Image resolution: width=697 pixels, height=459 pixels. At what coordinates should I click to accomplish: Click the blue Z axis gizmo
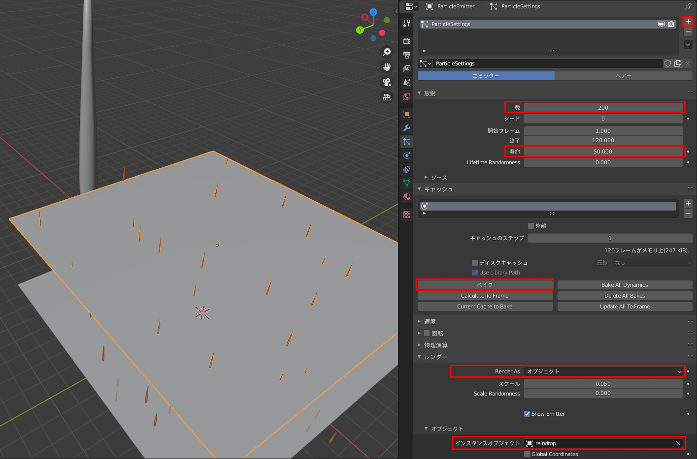(x=373, y=12)
